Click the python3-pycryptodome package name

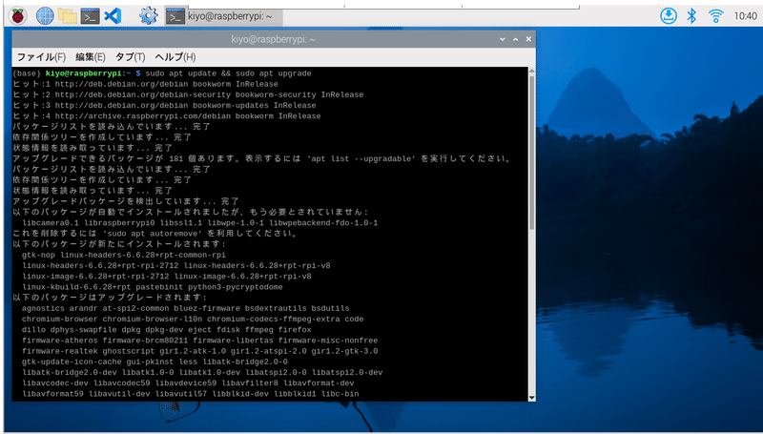[x=236, y=287]
